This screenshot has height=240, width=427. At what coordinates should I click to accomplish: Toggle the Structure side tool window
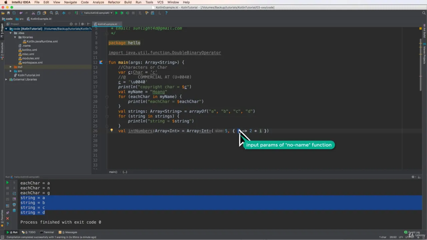click(2, 50)
